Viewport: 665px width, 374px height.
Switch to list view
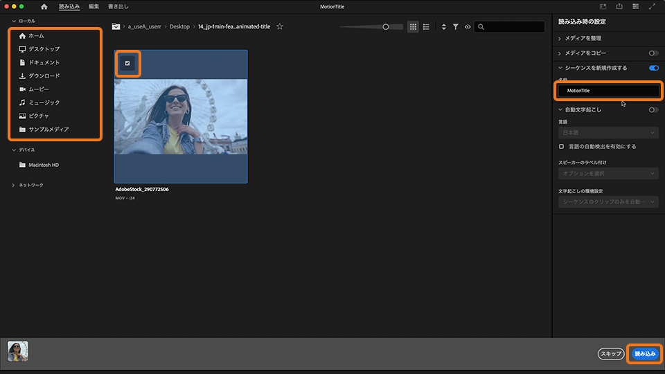click(426, 27)
